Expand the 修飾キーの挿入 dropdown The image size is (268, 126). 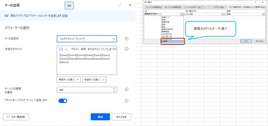tap(94, 79)
